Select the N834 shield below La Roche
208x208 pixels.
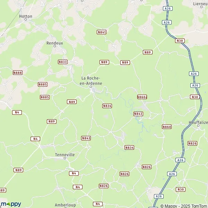click(x=107, y=106)
